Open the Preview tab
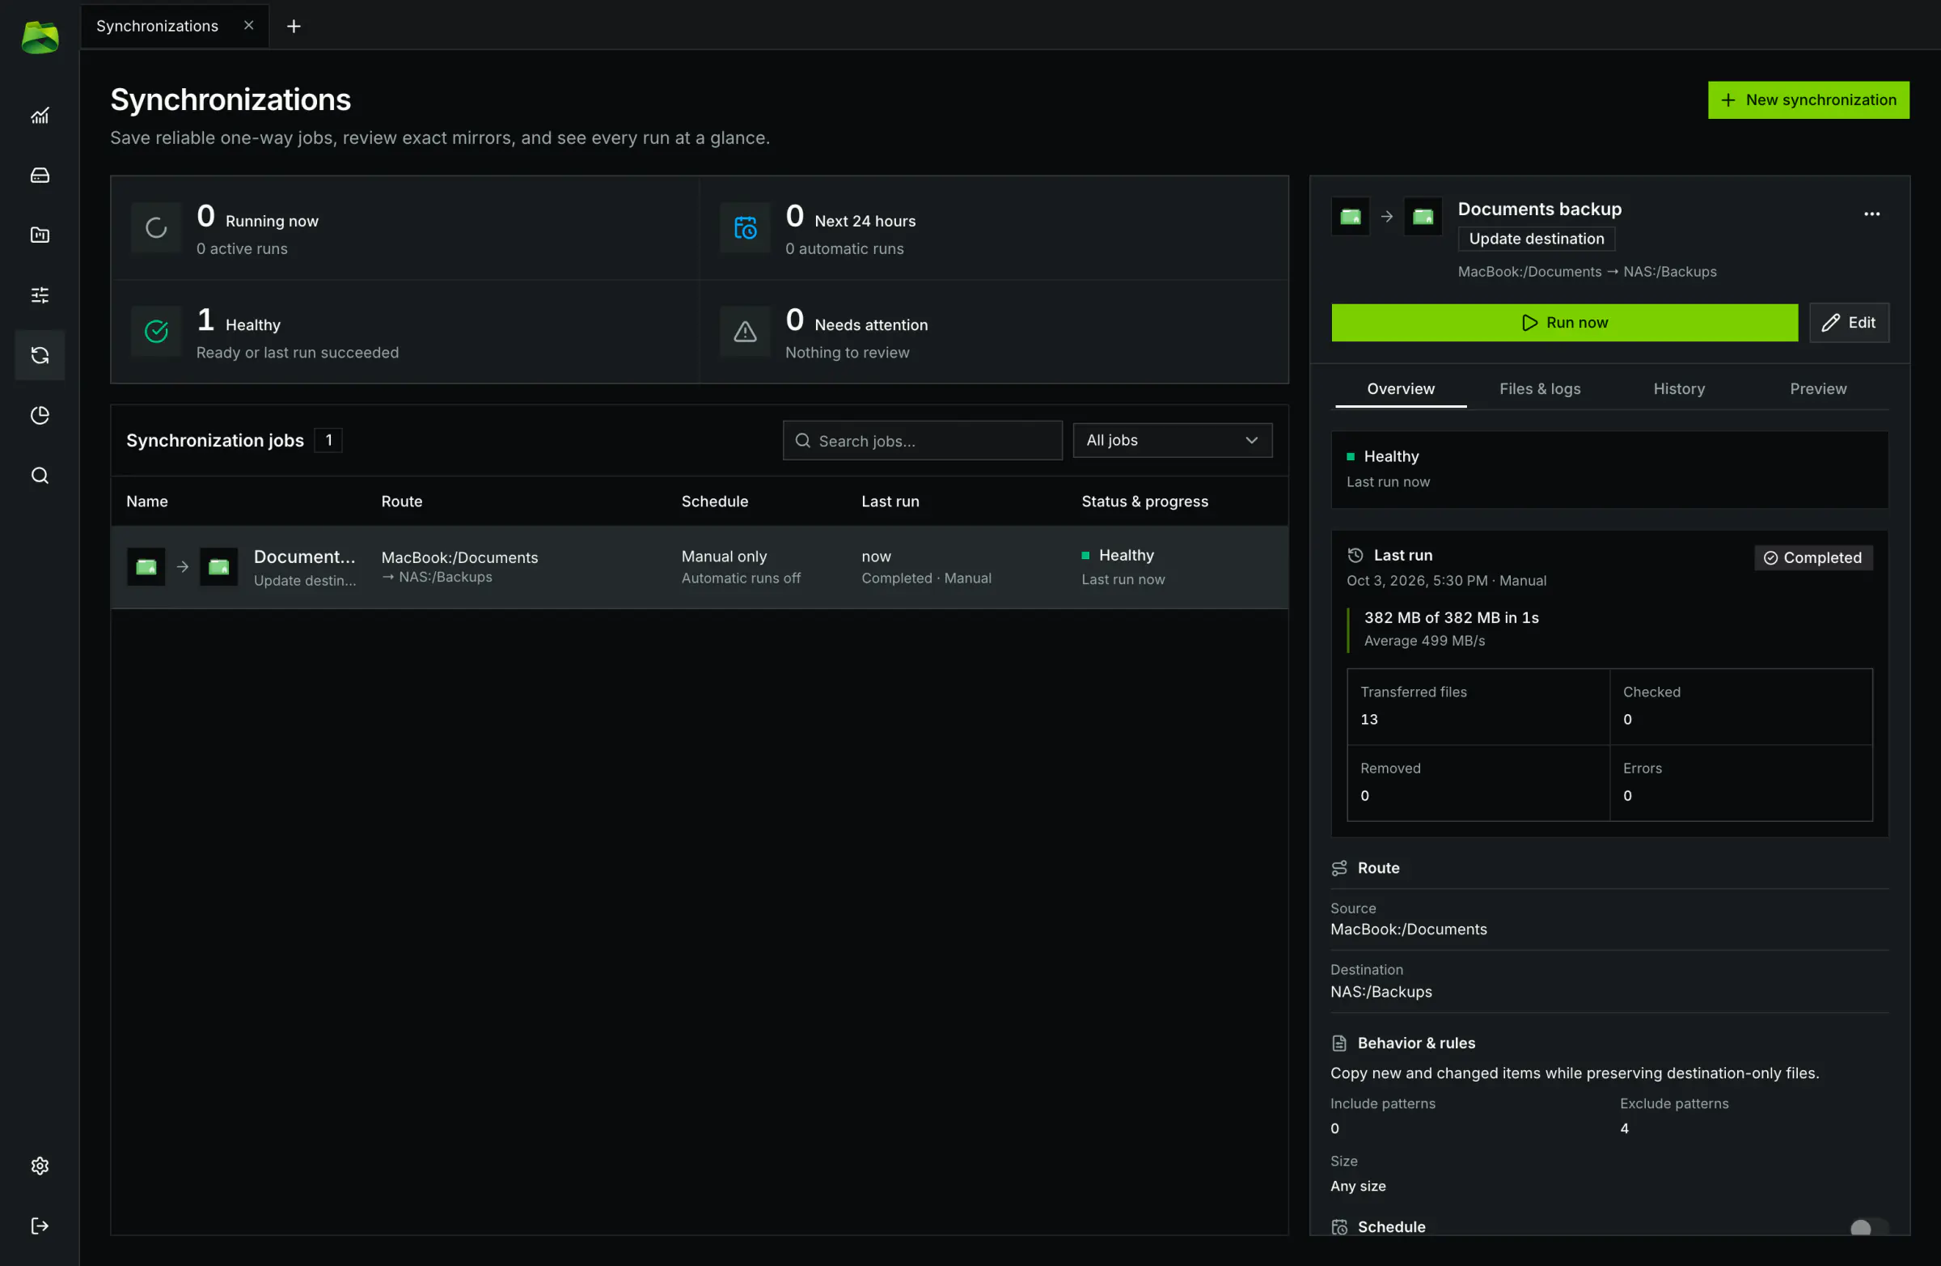This screenshot has width=1941, height=1266. pyautogui.click(x=1818, y=389)
